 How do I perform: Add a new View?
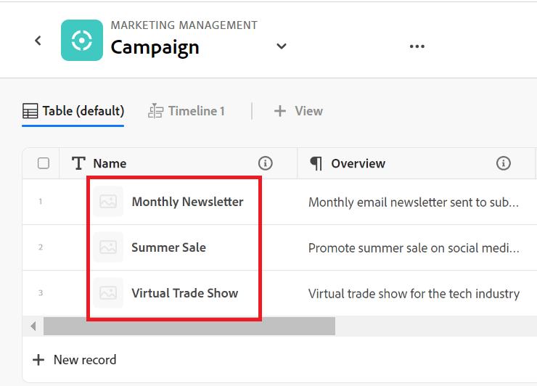tap(298, 111)
